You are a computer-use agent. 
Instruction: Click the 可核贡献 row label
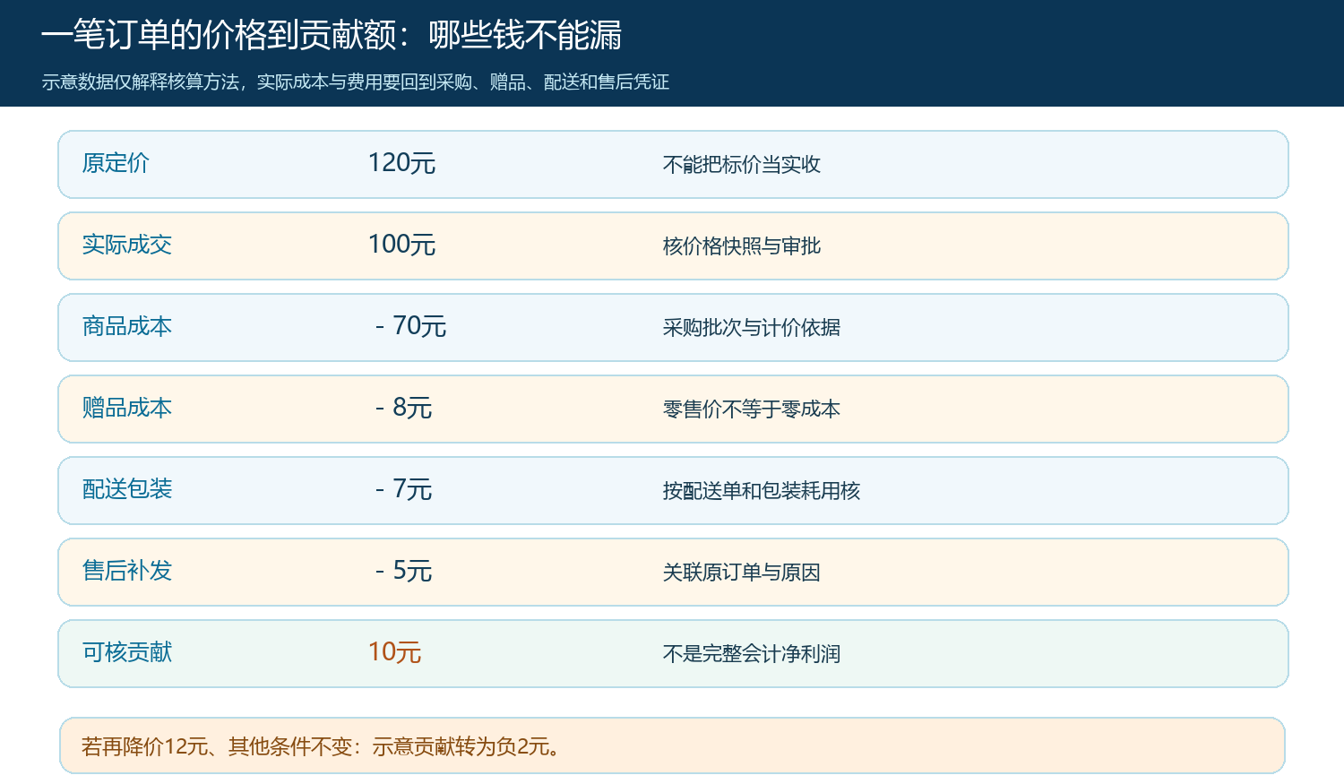point(127,652)
